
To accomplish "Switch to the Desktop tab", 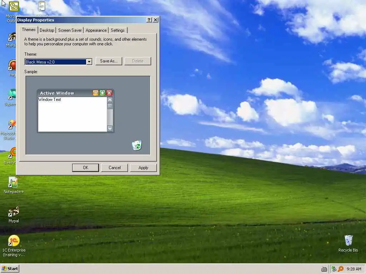I will tap(47, 30).
